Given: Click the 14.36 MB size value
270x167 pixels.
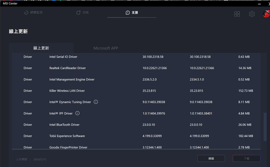Looking at the screenshot, I should (245, 68).
